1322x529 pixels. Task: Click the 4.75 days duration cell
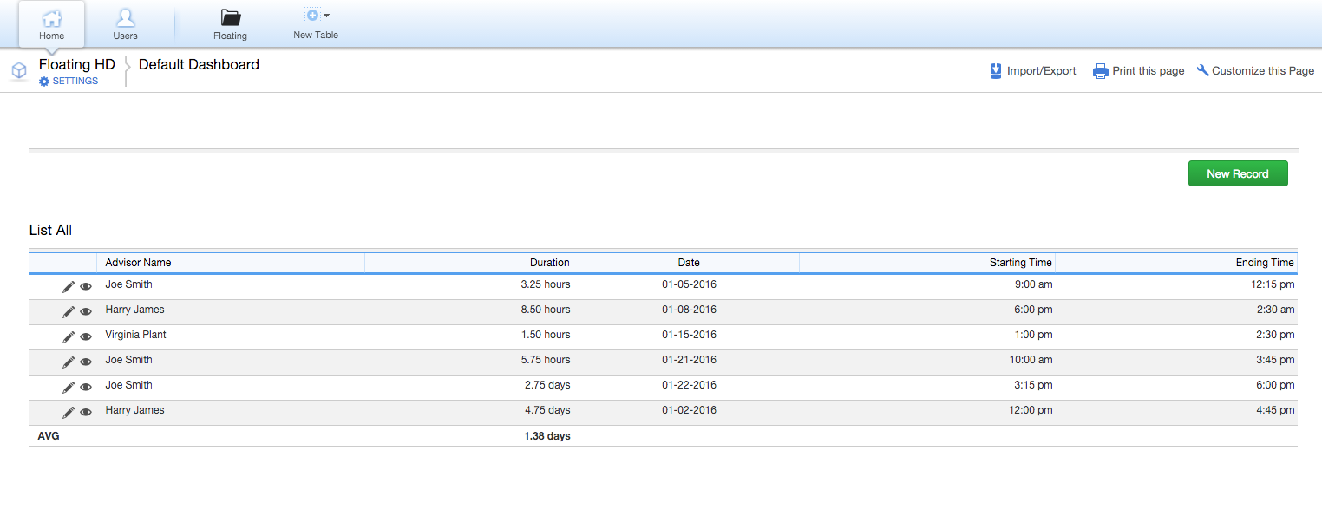pyautogui.click(x=547, y=410)
